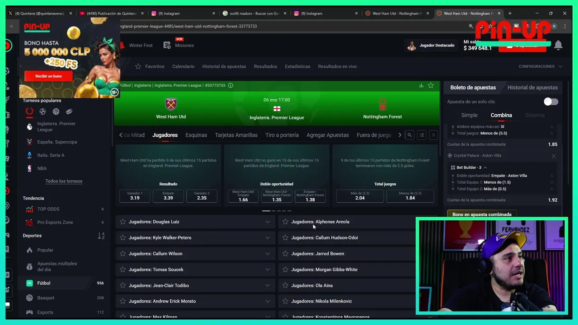
Task: Open the match info circle icon
Action: pos(231,85)
